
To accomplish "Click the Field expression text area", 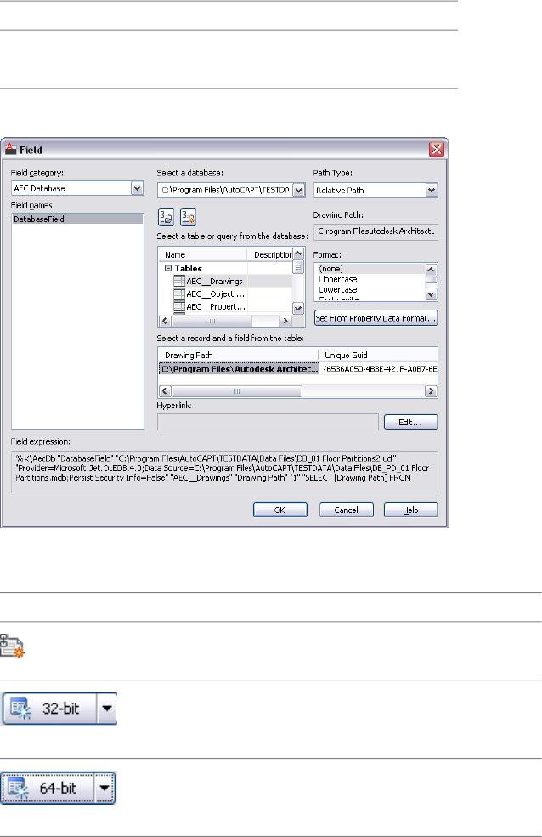I will point(224,471).
